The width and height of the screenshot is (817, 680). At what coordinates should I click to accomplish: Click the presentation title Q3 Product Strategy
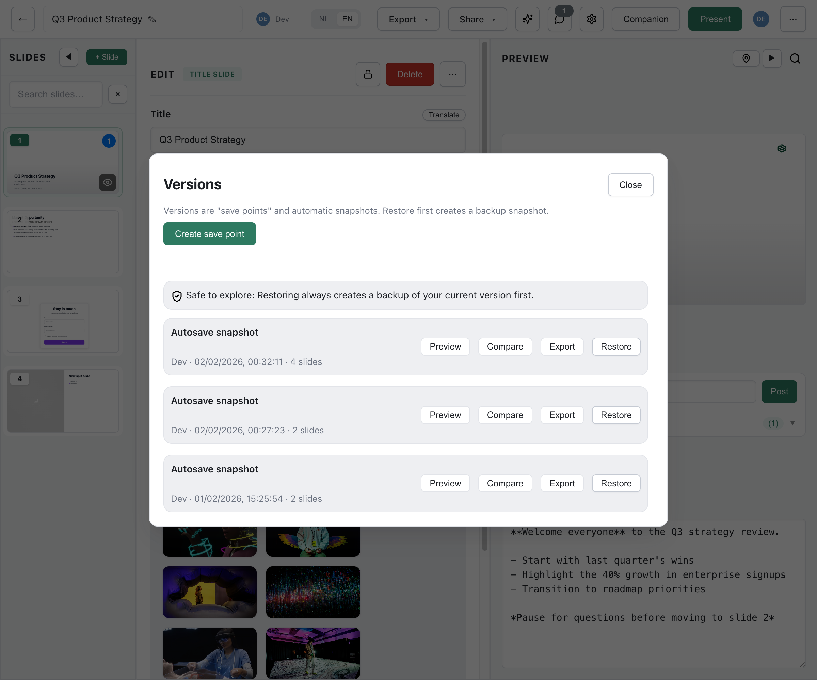click(x=97, y=19)
